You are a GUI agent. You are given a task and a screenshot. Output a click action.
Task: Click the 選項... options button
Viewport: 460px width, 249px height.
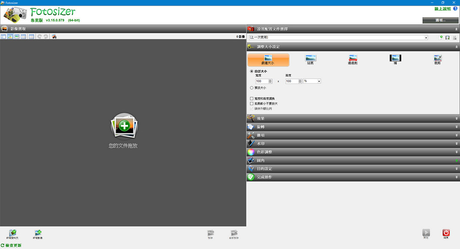[x=440, y=20]
